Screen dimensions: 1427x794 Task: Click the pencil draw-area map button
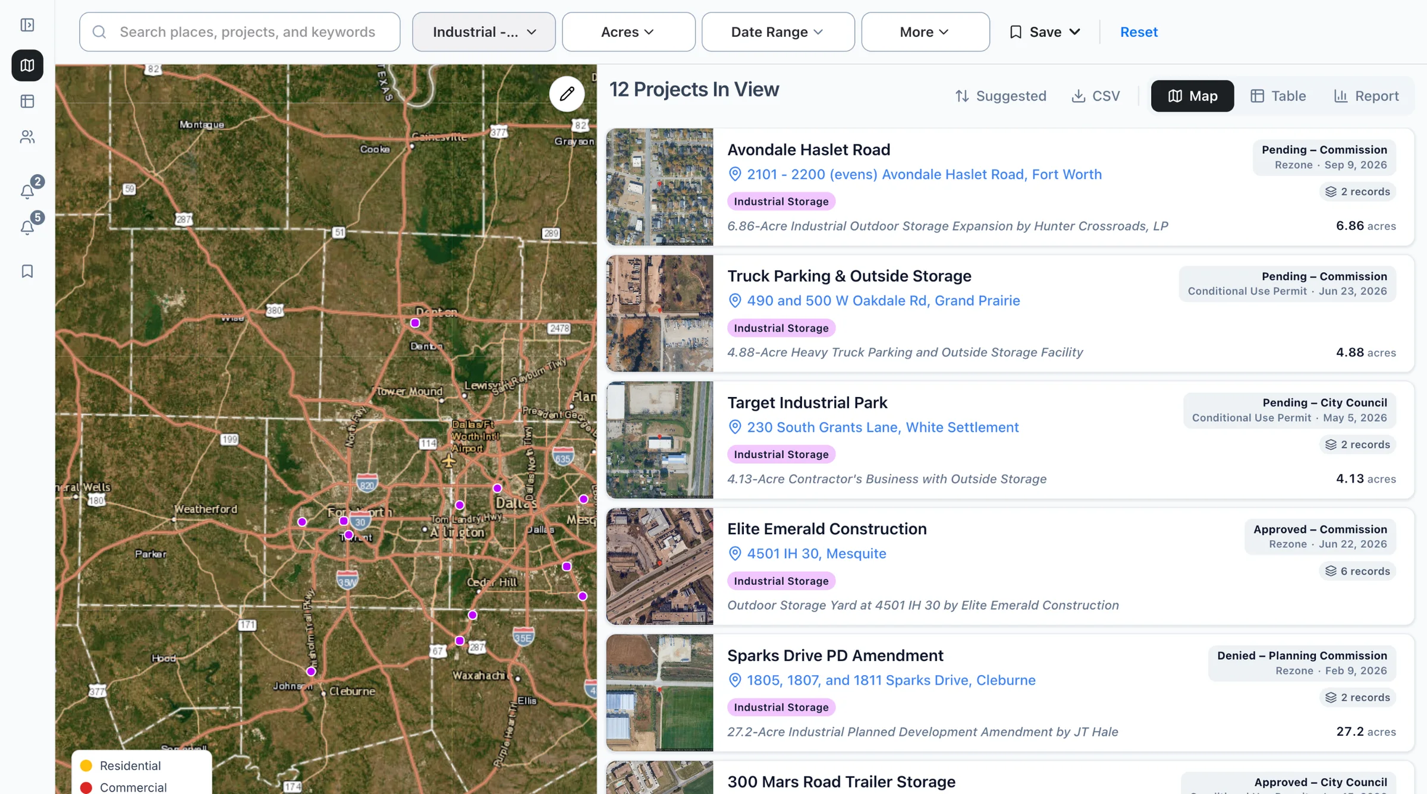tap(567, 93)
